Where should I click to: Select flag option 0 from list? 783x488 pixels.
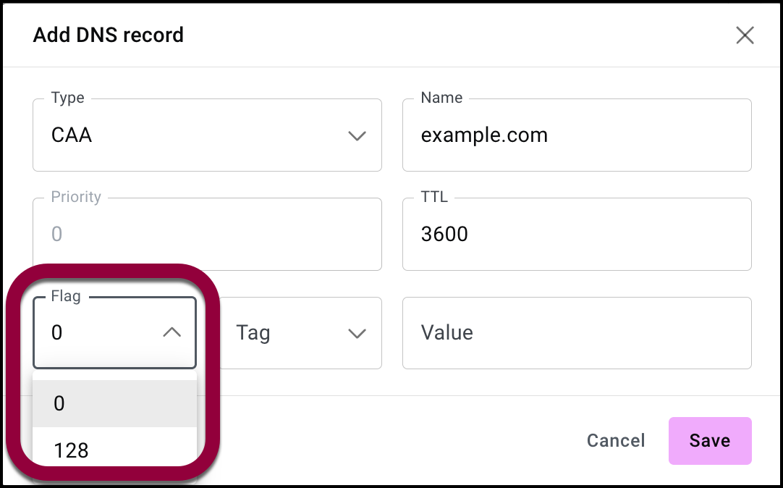(x=114, y=404)
